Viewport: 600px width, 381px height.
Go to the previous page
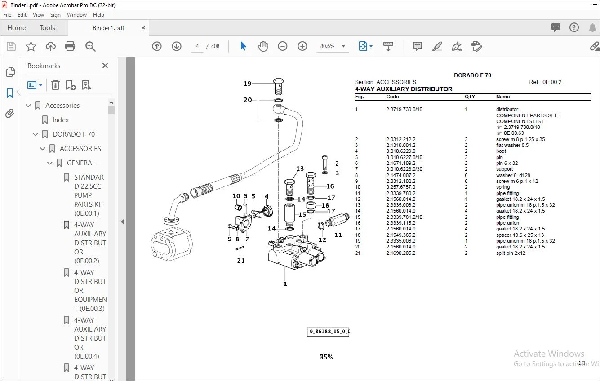(157, 46)
